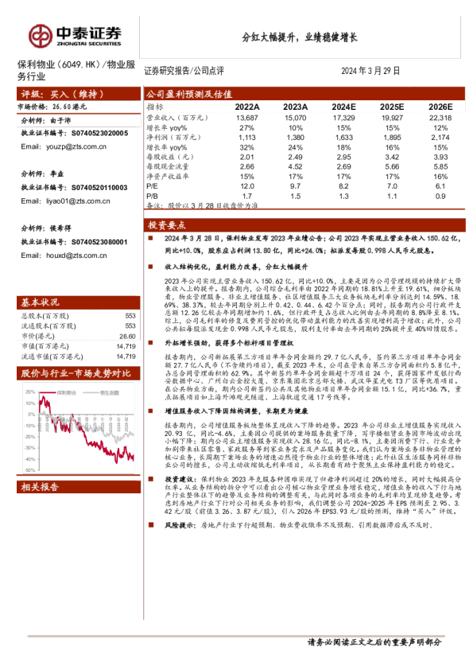Image resolution: width=473 pixels, height=670 pixels.
Task: Click the email houxd@zts.com.cn
Action: pos(76,255)
